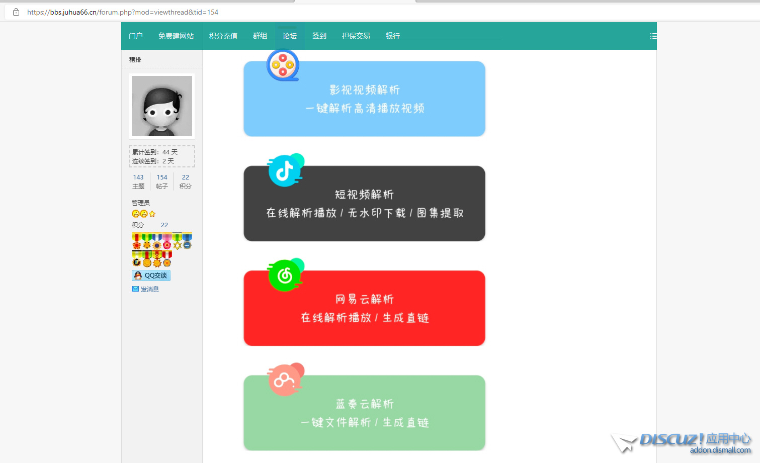Click the QQ交谈 button
The height and width of the screenshot is (463, 760).
pos(151,275)
